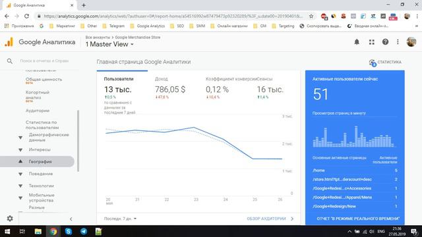Open File Explorer from taskbar
Viewport: 422px width, 237px height.
click(x=38, y=231)
